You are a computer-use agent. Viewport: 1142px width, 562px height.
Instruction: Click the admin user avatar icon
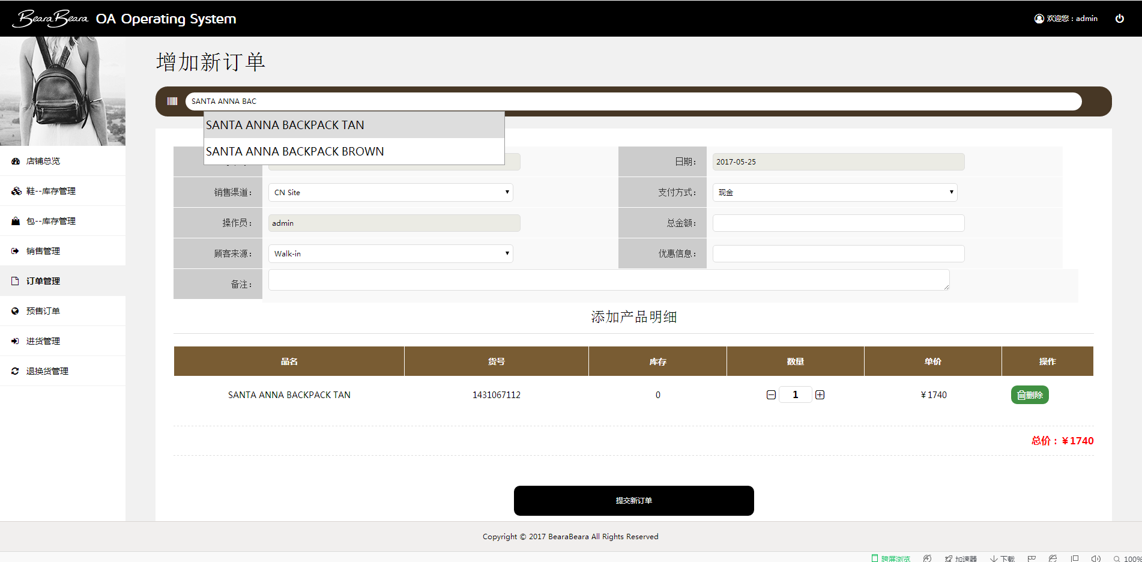(1039, 19)
